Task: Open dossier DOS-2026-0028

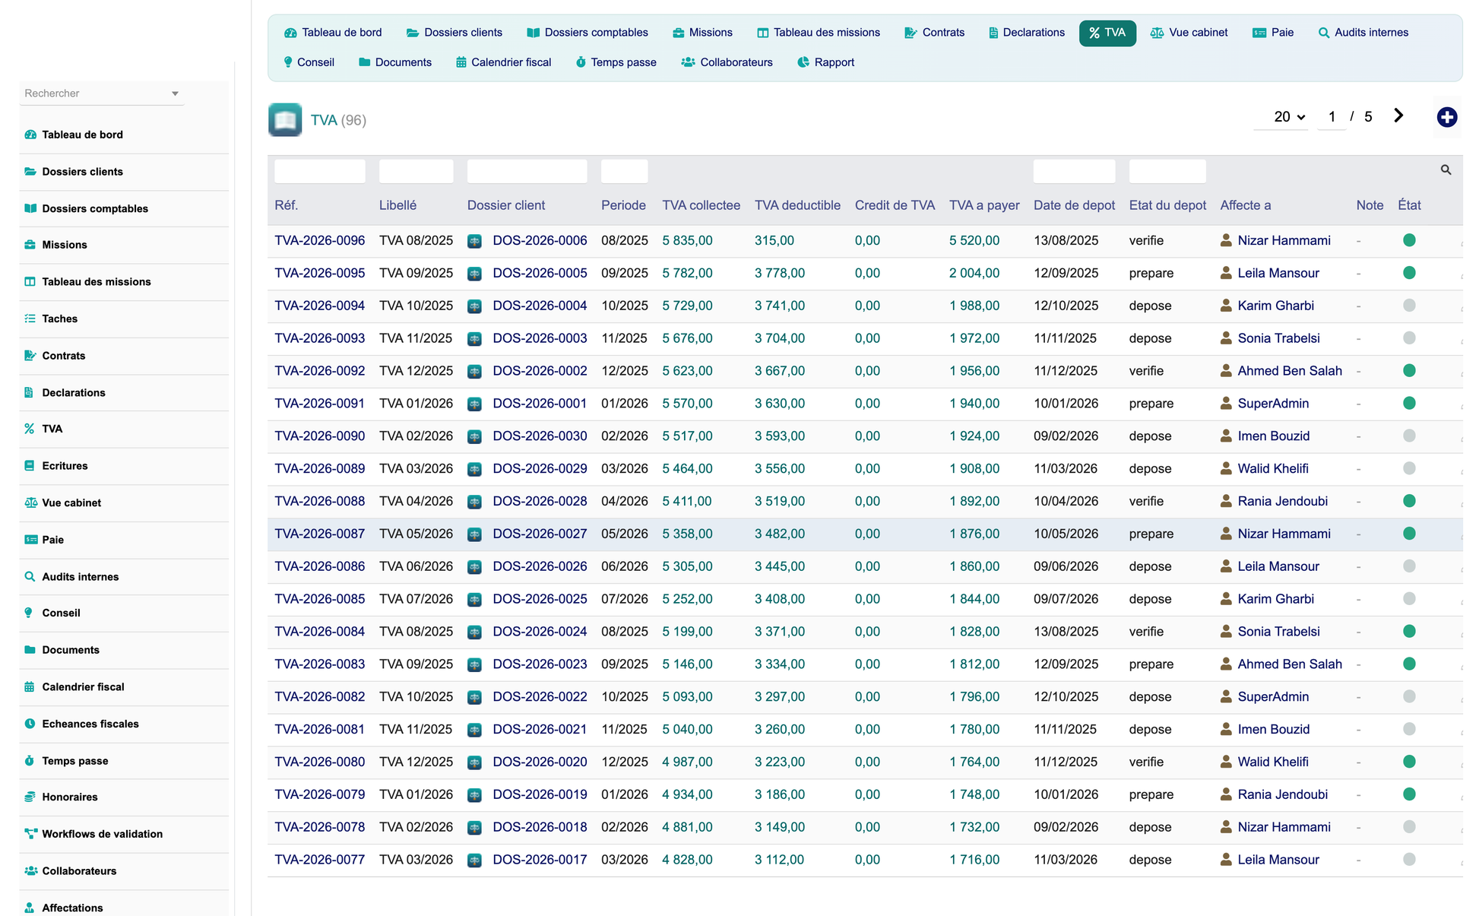Action: coord(540,502)
